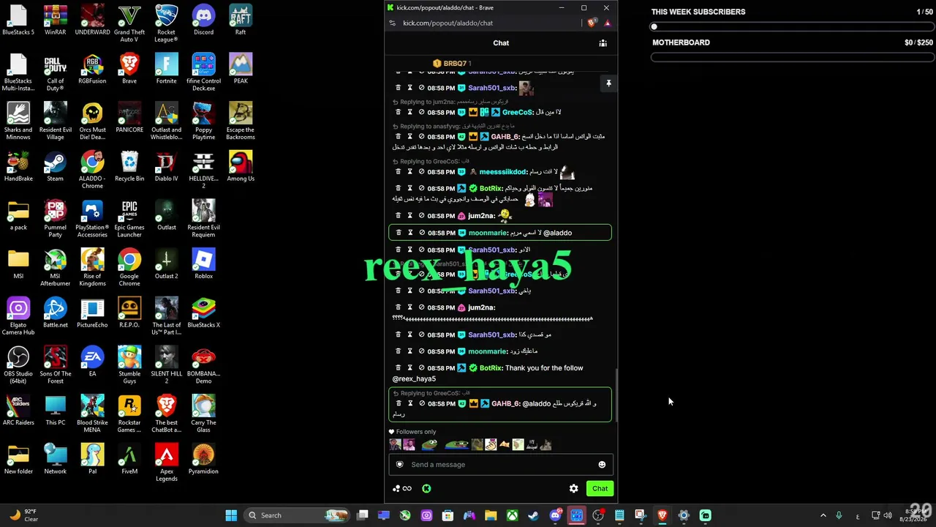Open the Windows Start button
The width and height of the screenshot is (936, 527).
coord(231,515)
